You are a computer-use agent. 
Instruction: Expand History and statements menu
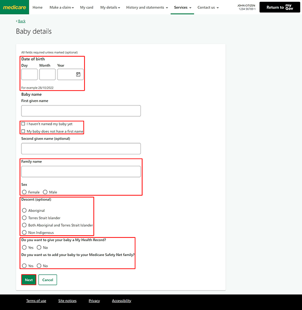point(147,7)
